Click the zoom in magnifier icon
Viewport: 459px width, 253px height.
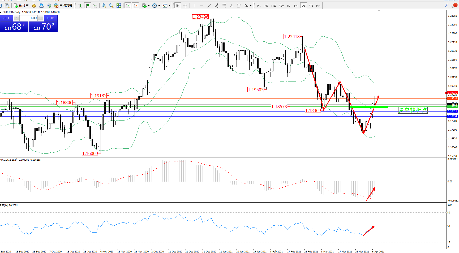[104, 6]
